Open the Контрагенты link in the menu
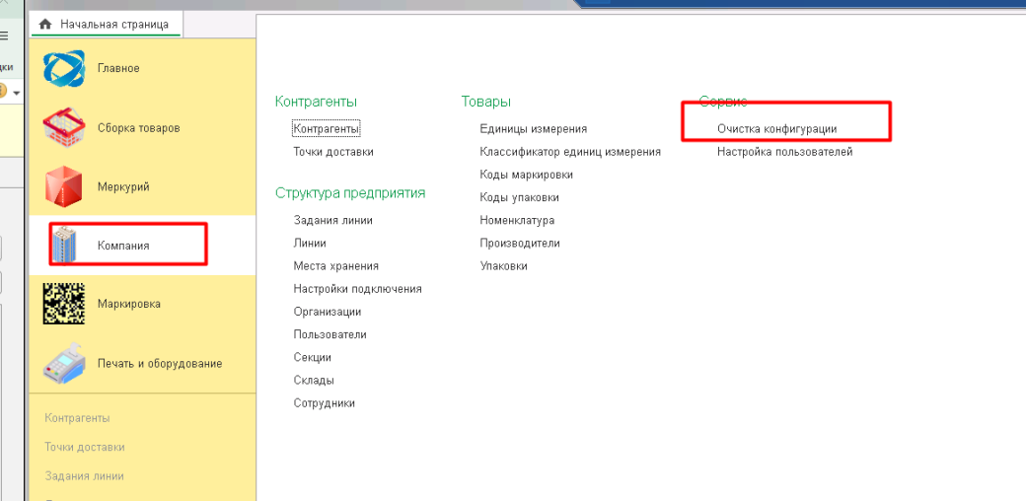The height and width of the screenshot is (501, 1026). pyautogui.click(x=327, y=129)
